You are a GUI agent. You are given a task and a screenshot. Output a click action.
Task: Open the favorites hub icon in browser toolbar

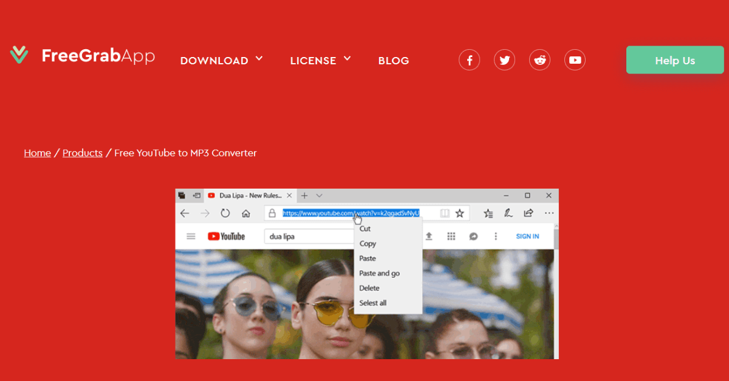tap(488, 213)
